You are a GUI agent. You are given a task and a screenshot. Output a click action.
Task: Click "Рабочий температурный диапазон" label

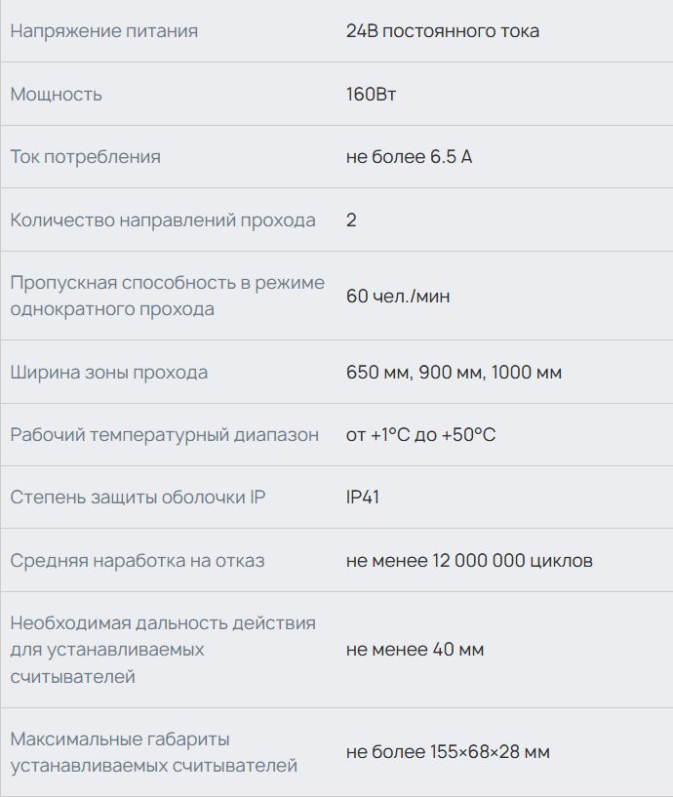(x=164, y=435)
